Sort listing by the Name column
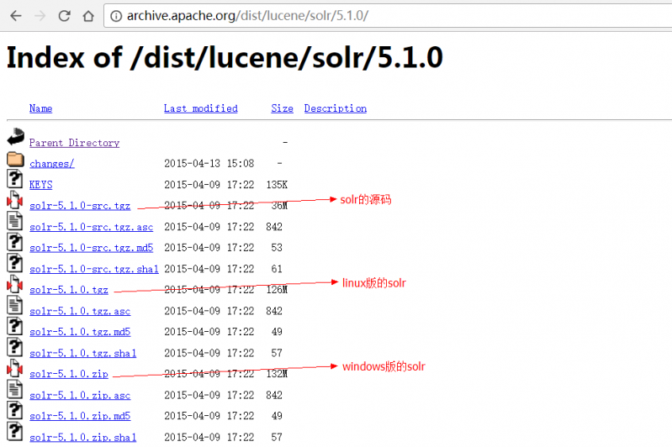This screenshot has width=672, height=447. coord(40,108)
